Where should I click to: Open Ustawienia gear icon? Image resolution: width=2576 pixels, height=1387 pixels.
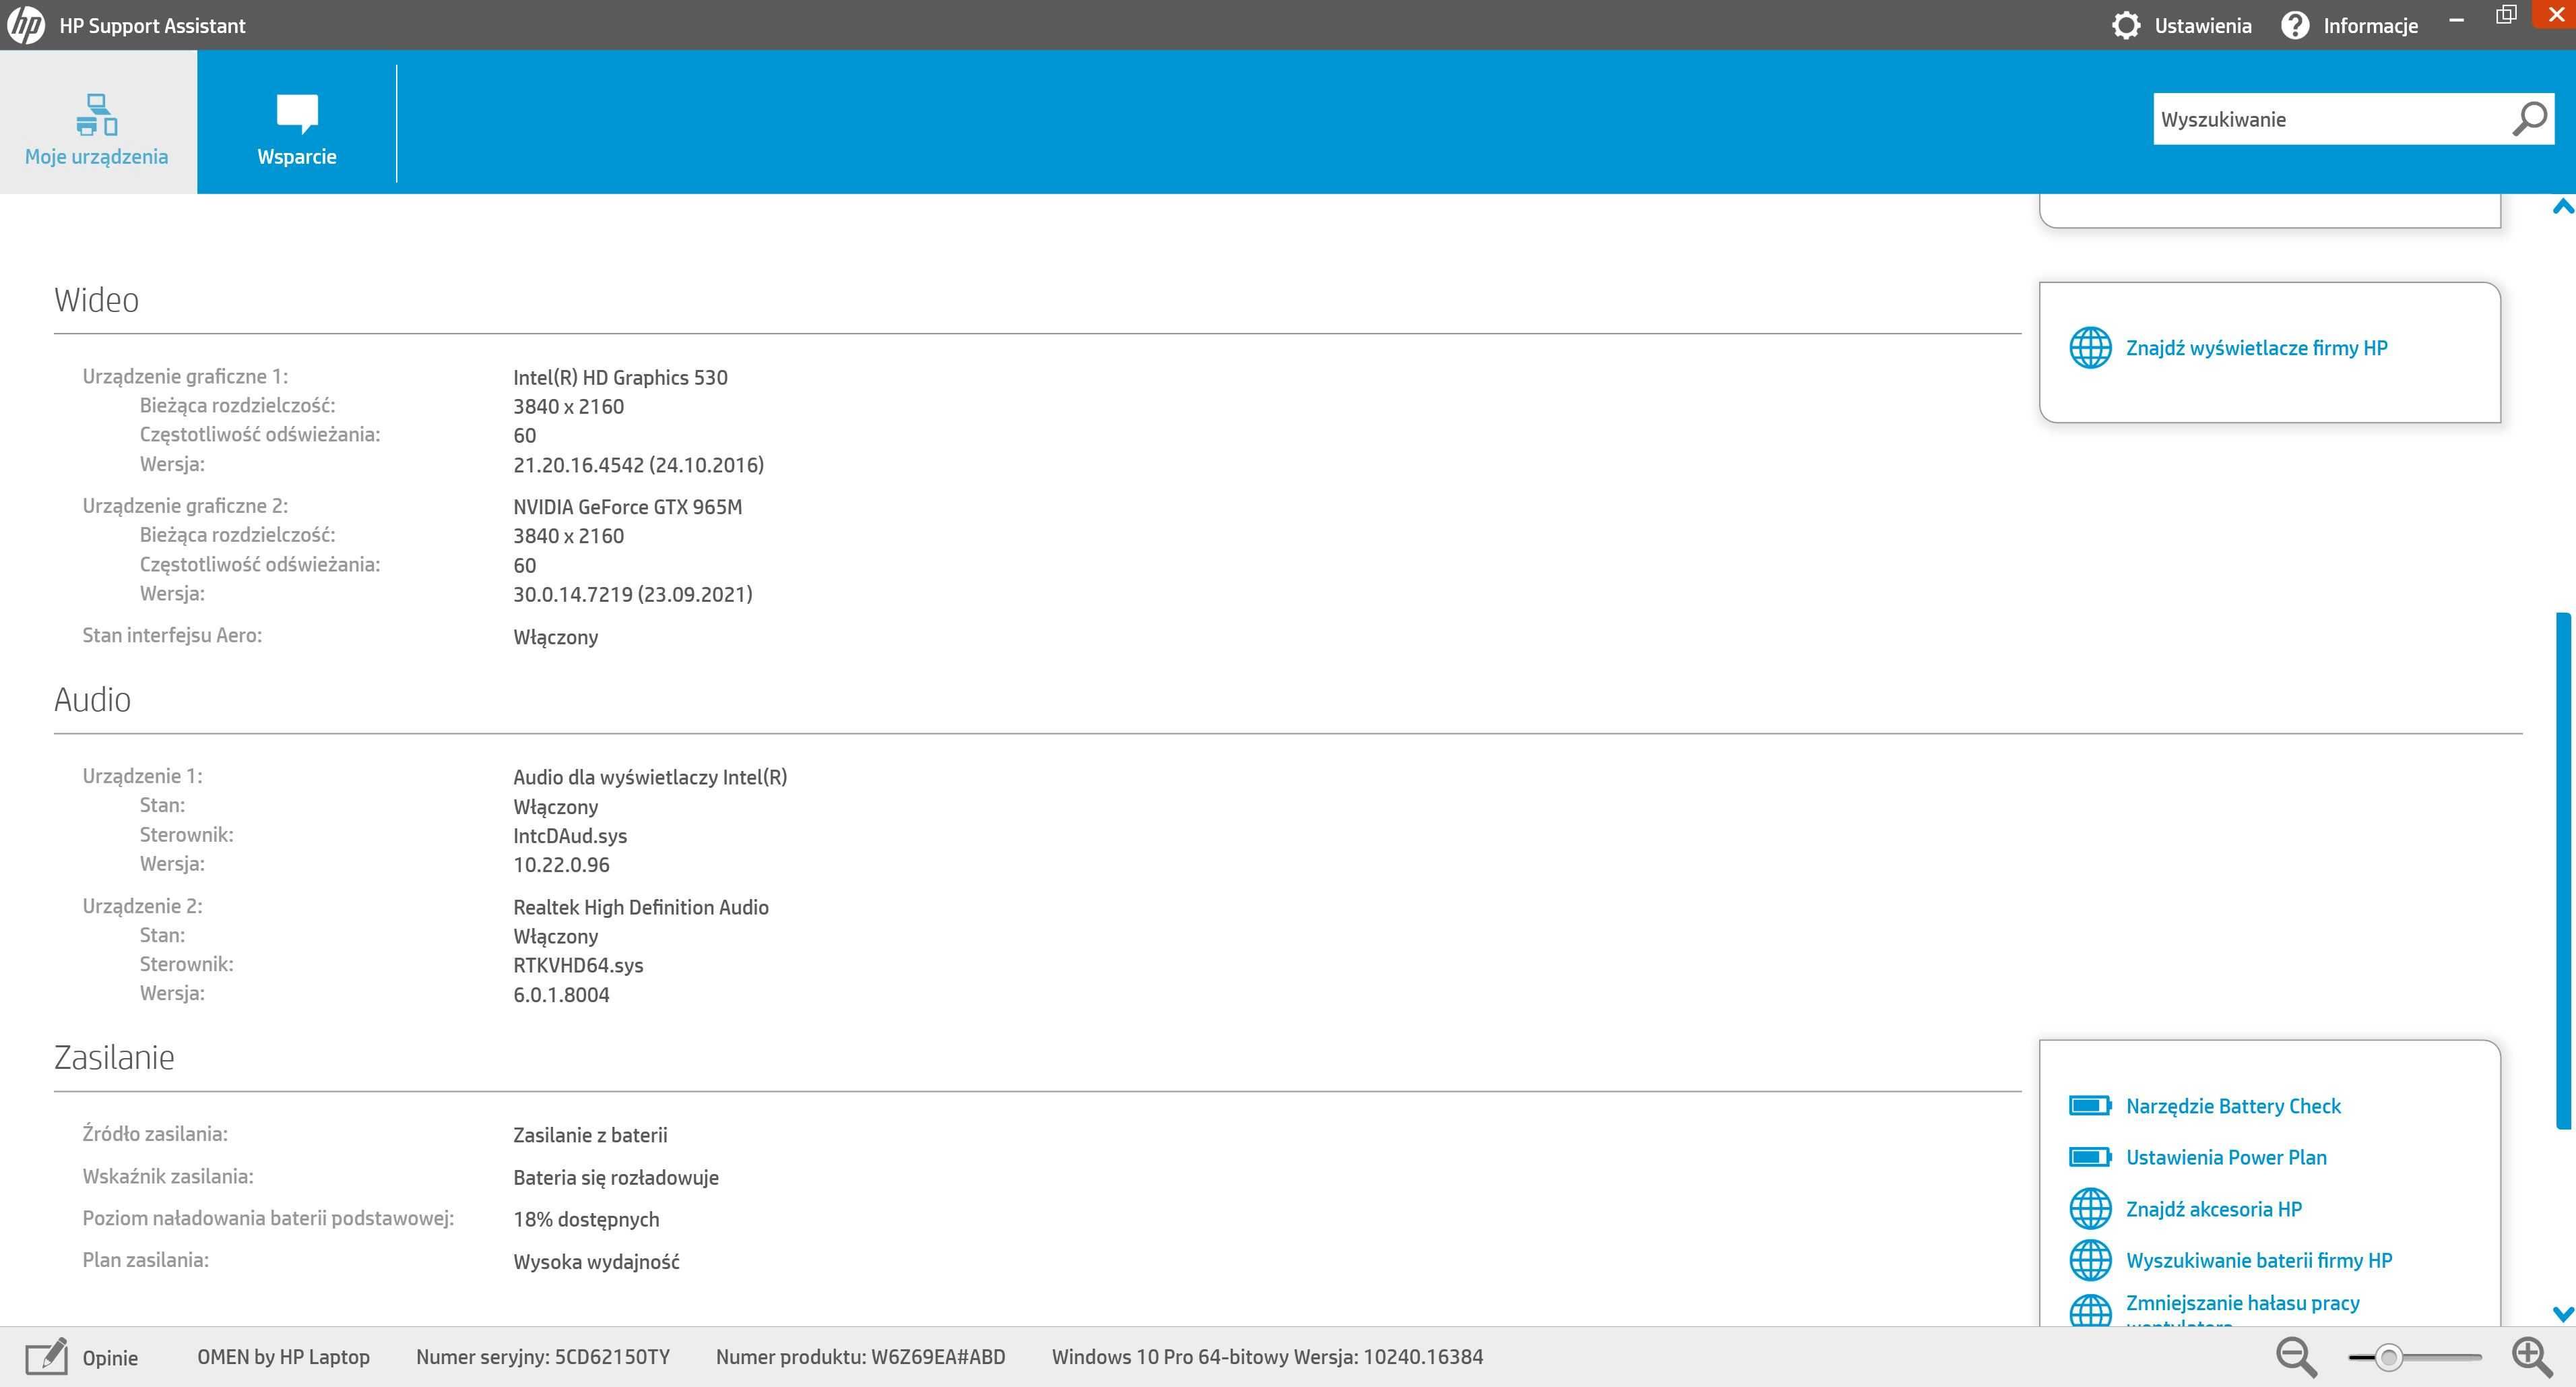2125,25
